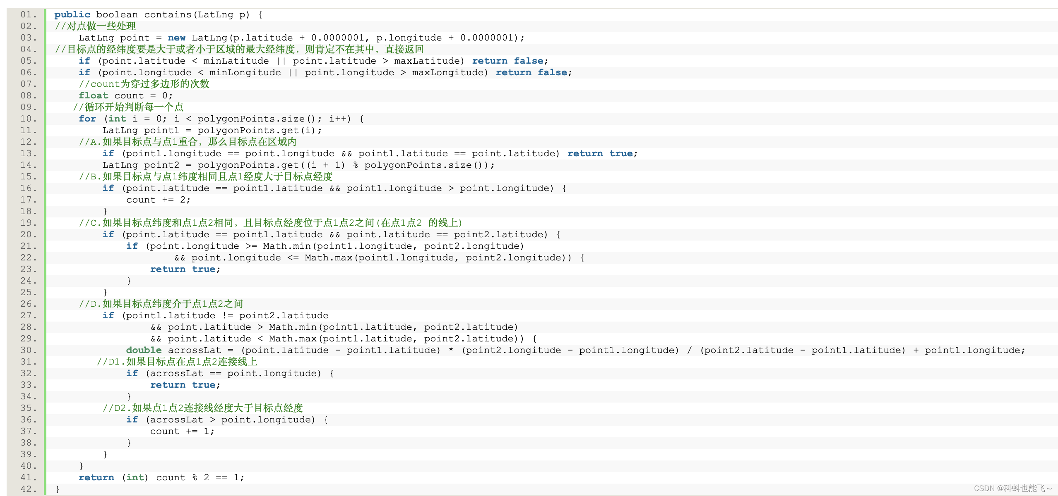Click 'return true;' on line 23
1058x496 pixels.
coord(185,269)
